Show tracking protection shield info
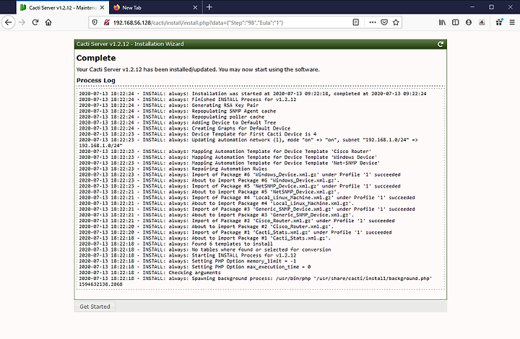This screenshot has width=520, height=339. 95,22
